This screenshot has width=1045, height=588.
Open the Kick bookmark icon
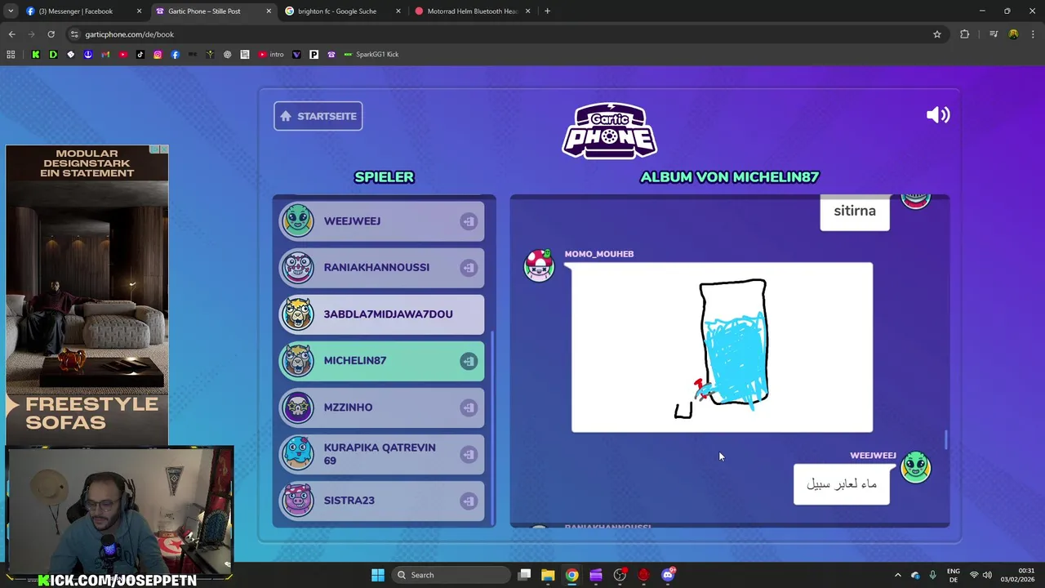pyautogui.click(x=35, y=55)
